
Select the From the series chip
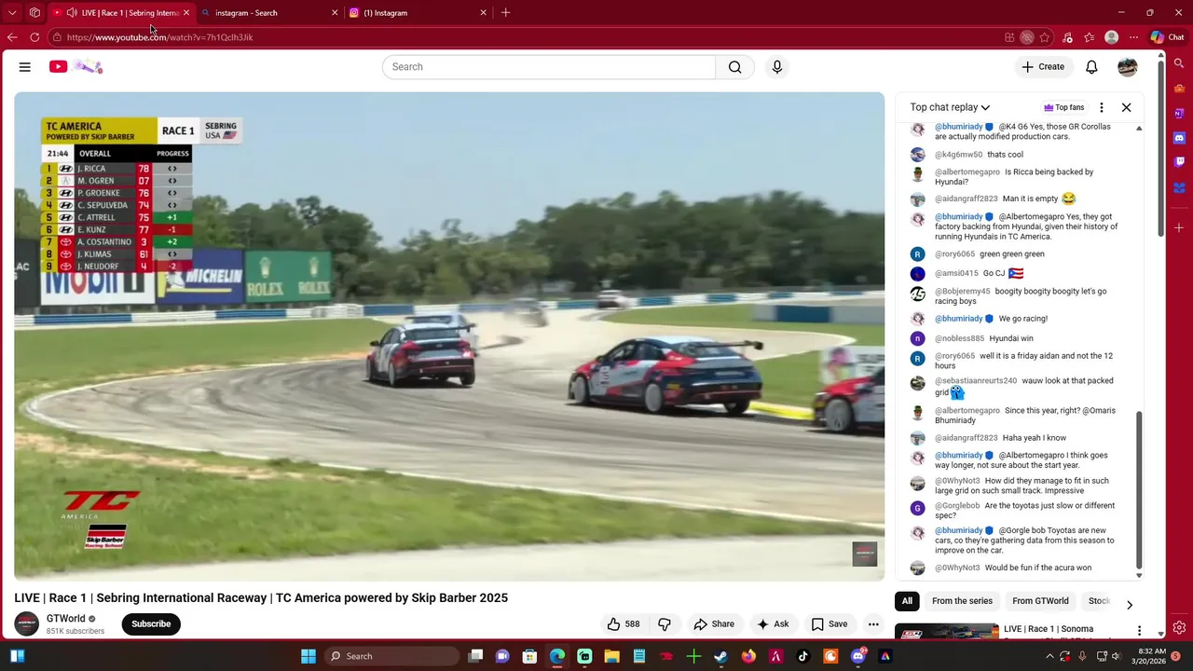point(962,601)
